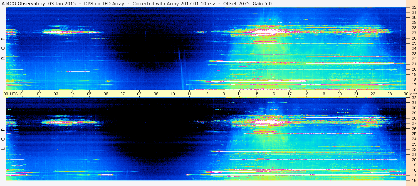Click the 21 MHz label of LCP panel

point(414,154)
